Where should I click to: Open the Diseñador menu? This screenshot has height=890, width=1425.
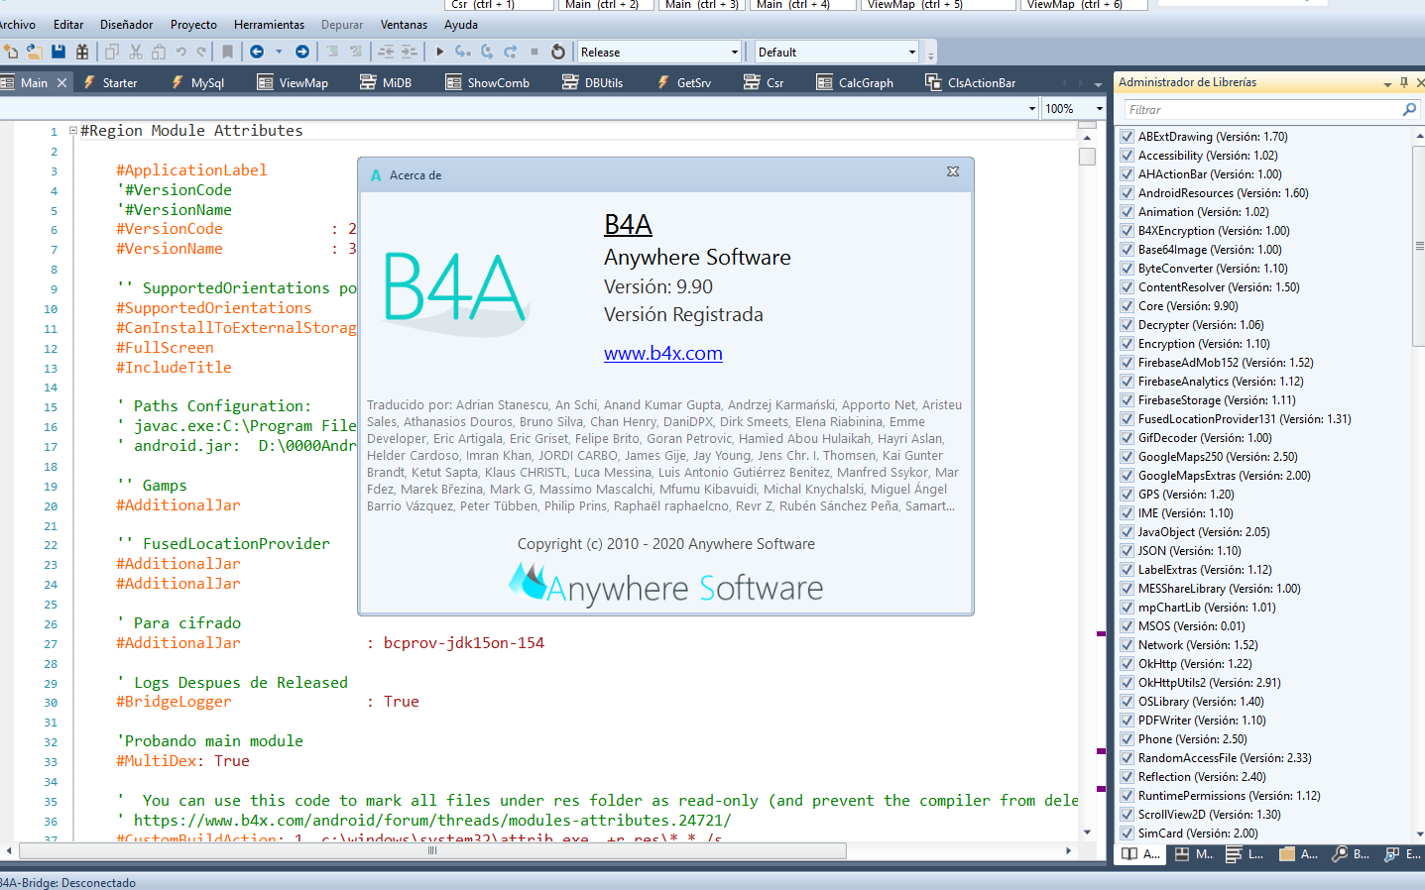127,24
